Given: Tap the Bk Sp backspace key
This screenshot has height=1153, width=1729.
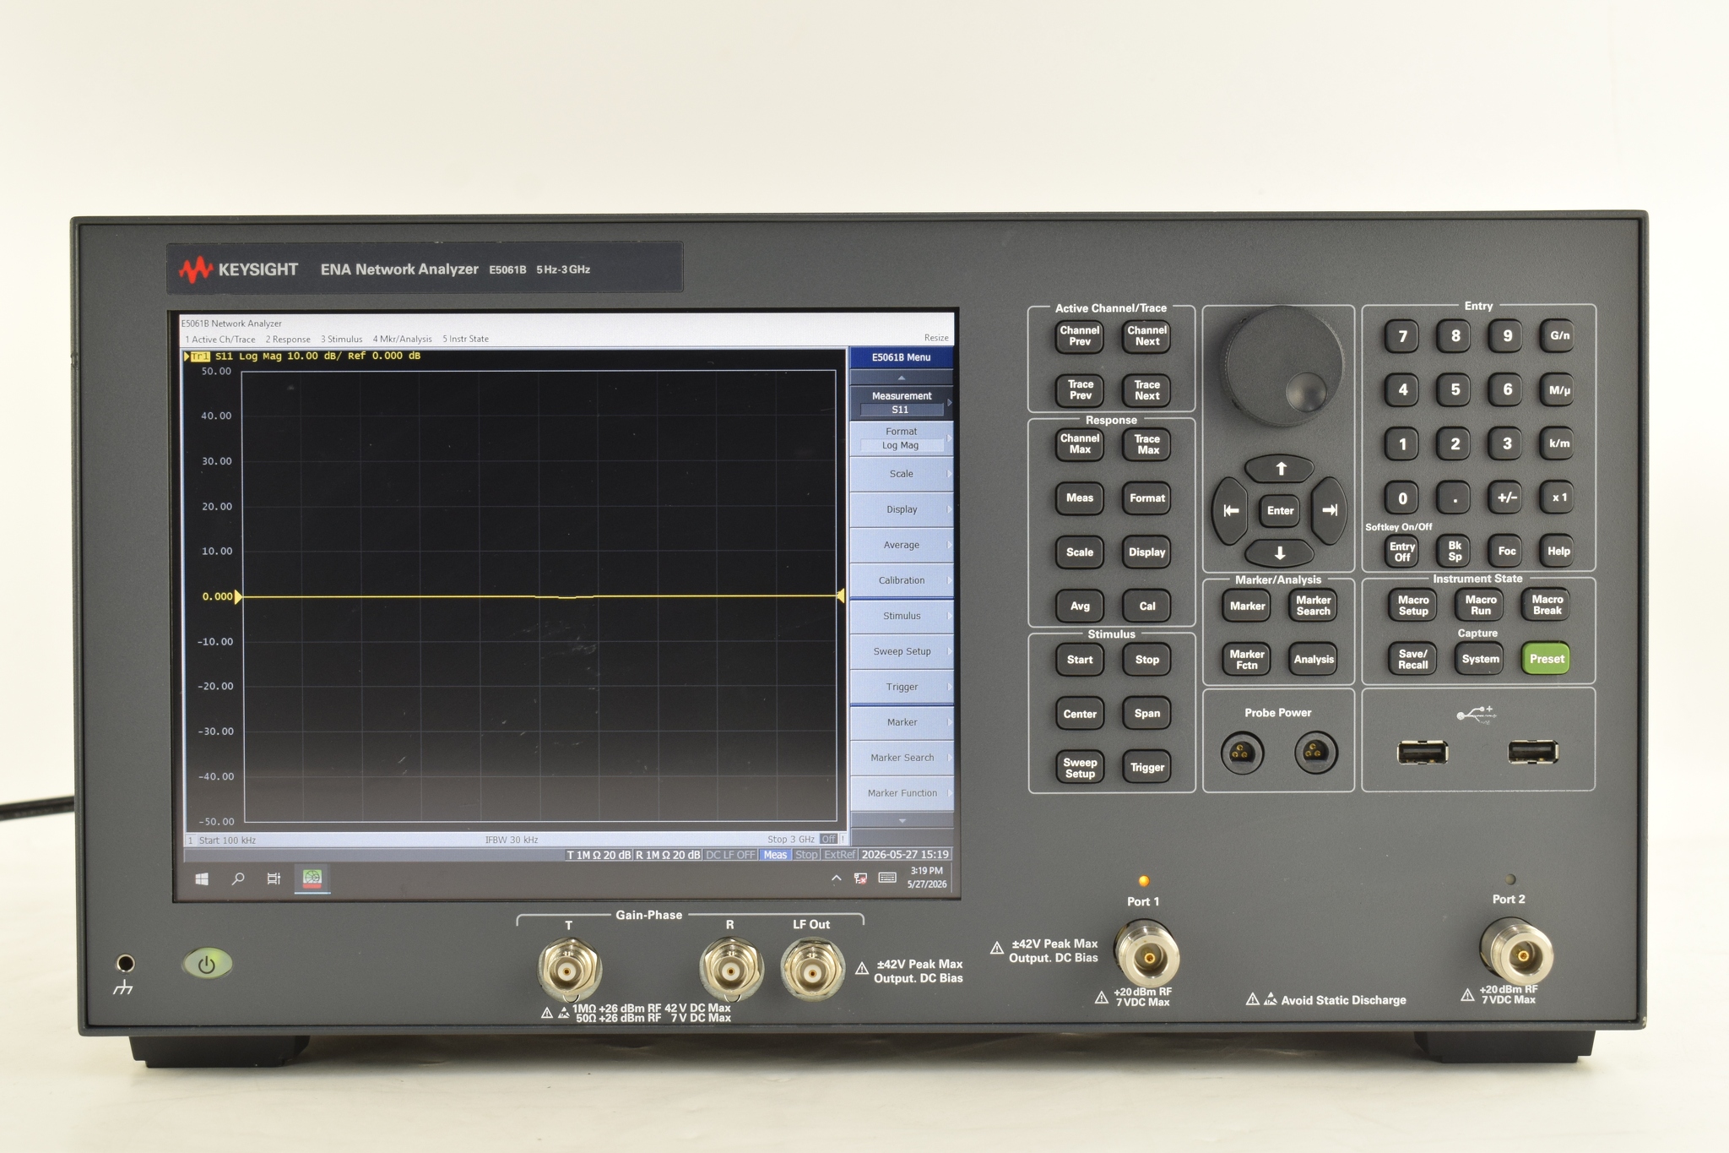Looking at the screenshot, I should click(1455, 552).
